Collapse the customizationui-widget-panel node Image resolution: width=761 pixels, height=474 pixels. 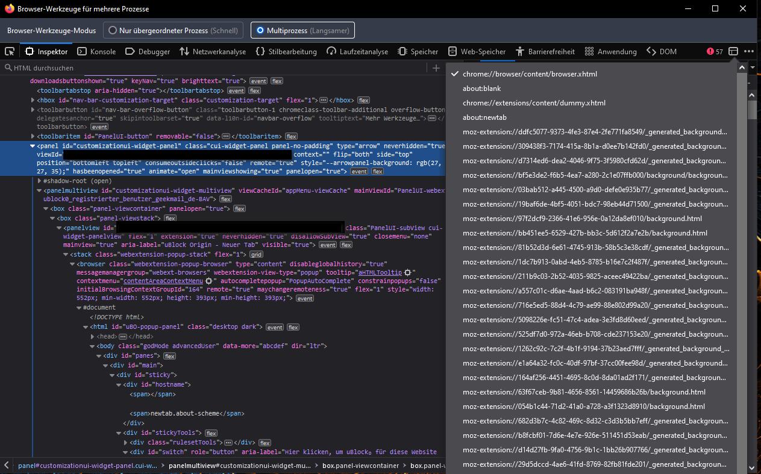pos(32,146)
